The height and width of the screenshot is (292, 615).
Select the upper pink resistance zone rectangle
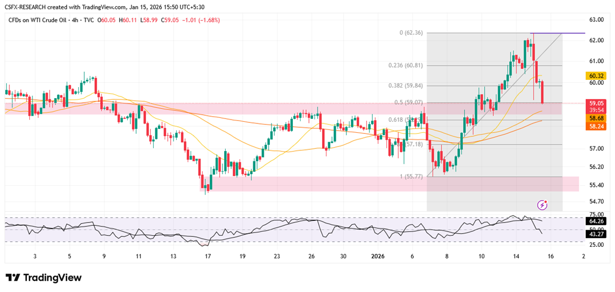[283, 109]
